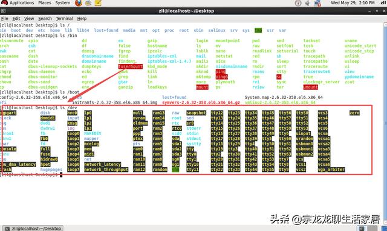Open the File menu

point(4,19)
